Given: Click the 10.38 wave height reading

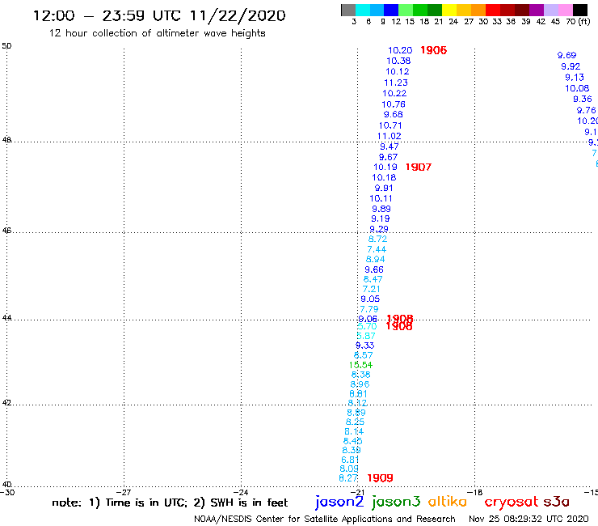Looking at the screenshot, I should pos(398,61).
